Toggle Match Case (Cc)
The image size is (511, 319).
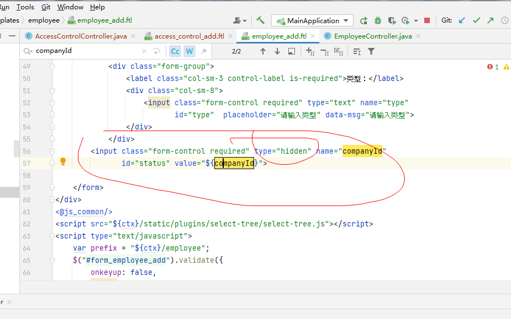175,51
